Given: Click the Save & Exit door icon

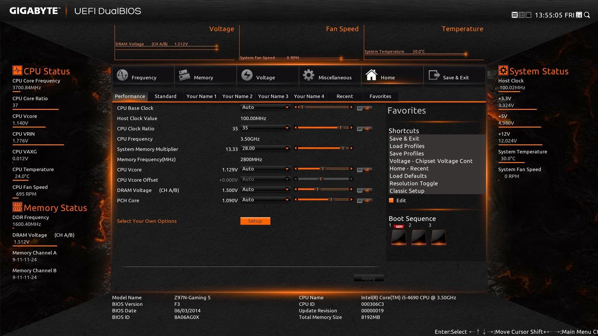Looking at the screenshot, I should tap(434, 75).
